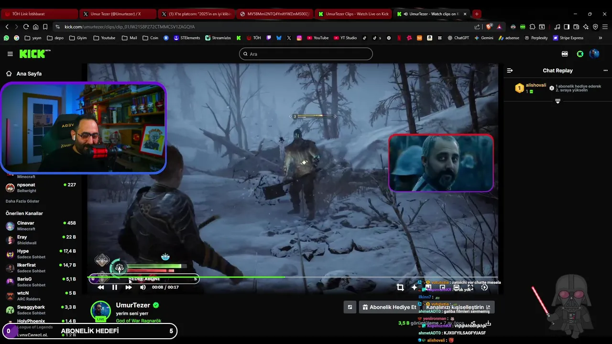Open the Giyim bookmarks folder

pos(78,38)
